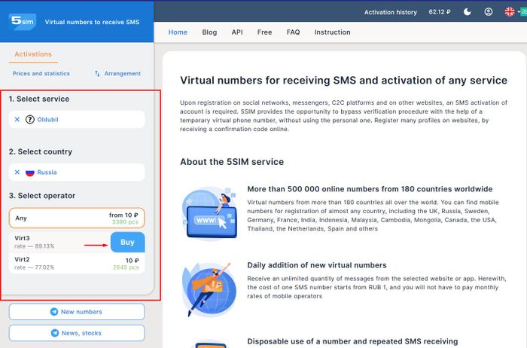
Task: Click the Oldubil service field
Action: coord(77,119)
